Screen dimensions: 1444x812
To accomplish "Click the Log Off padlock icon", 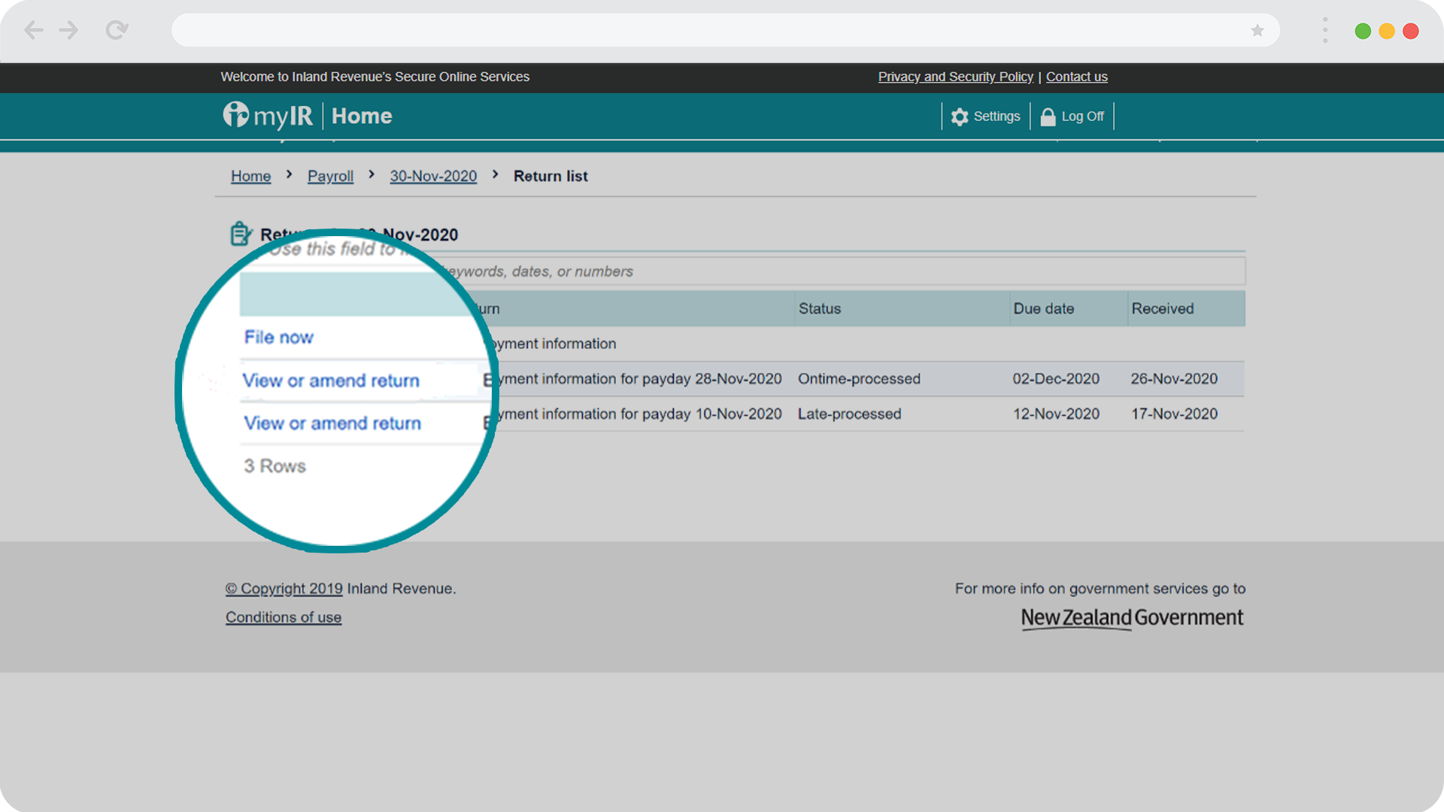I will click(1048, 117).
